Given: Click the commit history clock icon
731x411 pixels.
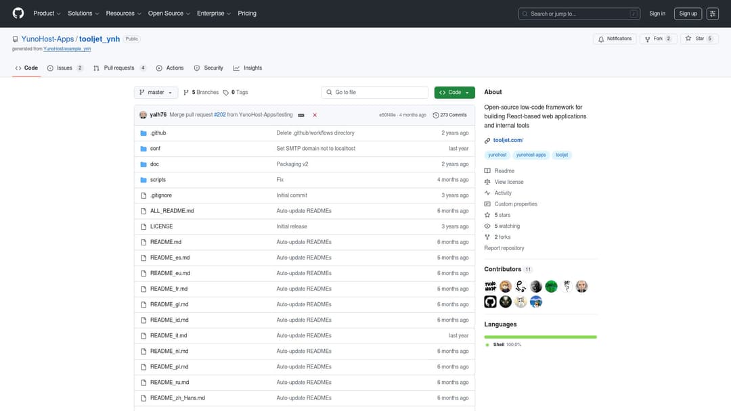Looking at the screenshot, I should tap(436, 115).
